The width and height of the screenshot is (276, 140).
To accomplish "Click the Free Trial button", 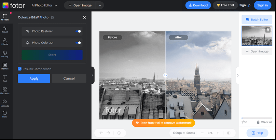I will tap(225, 5).
